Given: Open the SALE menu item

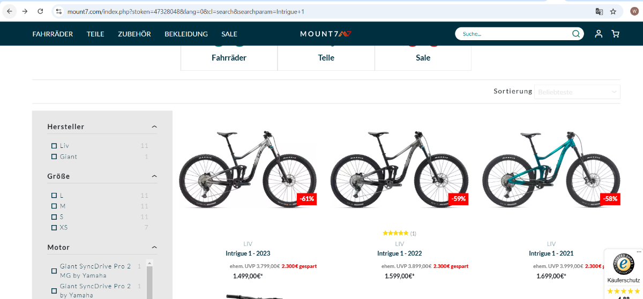Looking at the screenshot, I should point(229,34).
